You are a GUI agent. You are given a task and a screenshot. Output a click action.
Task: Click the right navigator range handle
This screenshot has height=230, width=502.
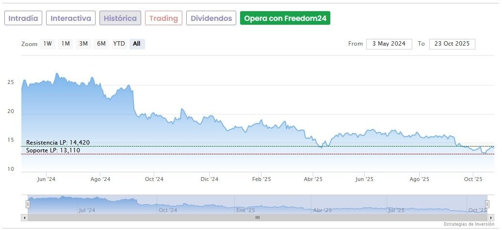pyautogui.click(x=487, y=204)
